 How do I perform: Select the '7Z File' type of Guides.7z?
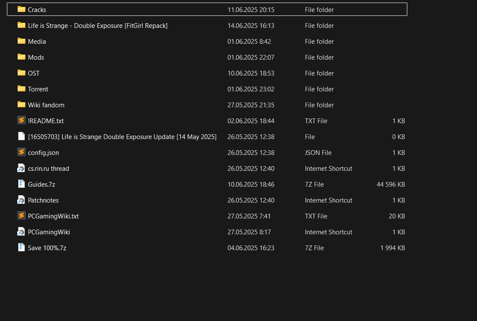[314, 185]
